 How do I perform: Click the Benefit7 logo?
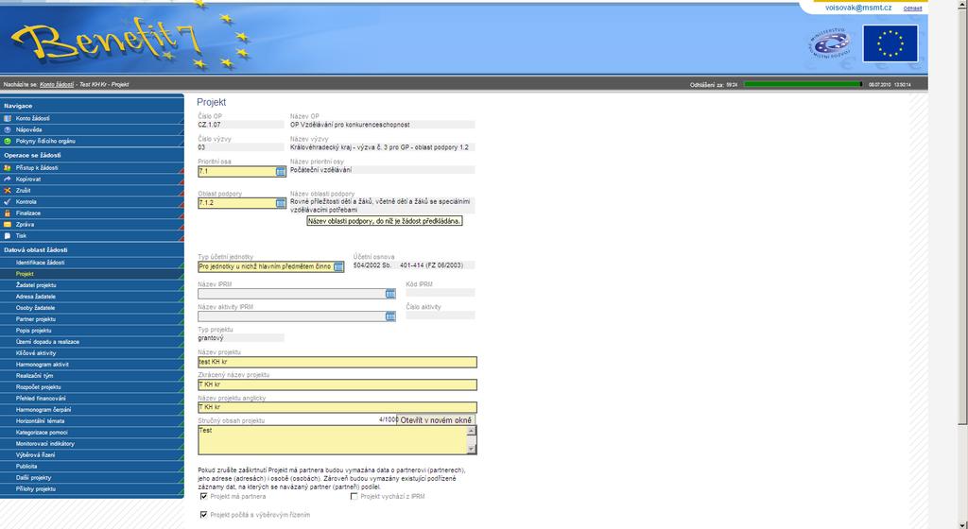tap(105, 42)
